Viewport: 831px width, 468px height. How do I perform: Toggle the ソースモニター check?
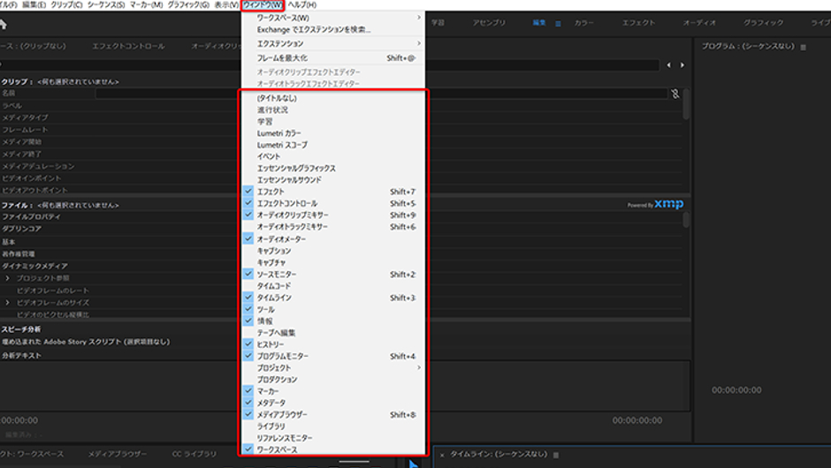[x=248, y=274]
